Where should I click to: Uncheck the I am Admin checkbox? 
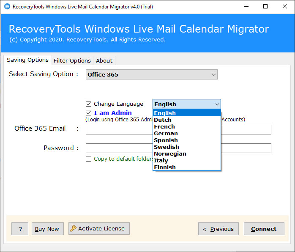88,113
